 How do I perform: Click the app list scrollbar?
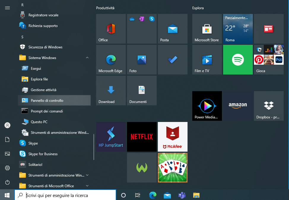click(x=94, y=147)
